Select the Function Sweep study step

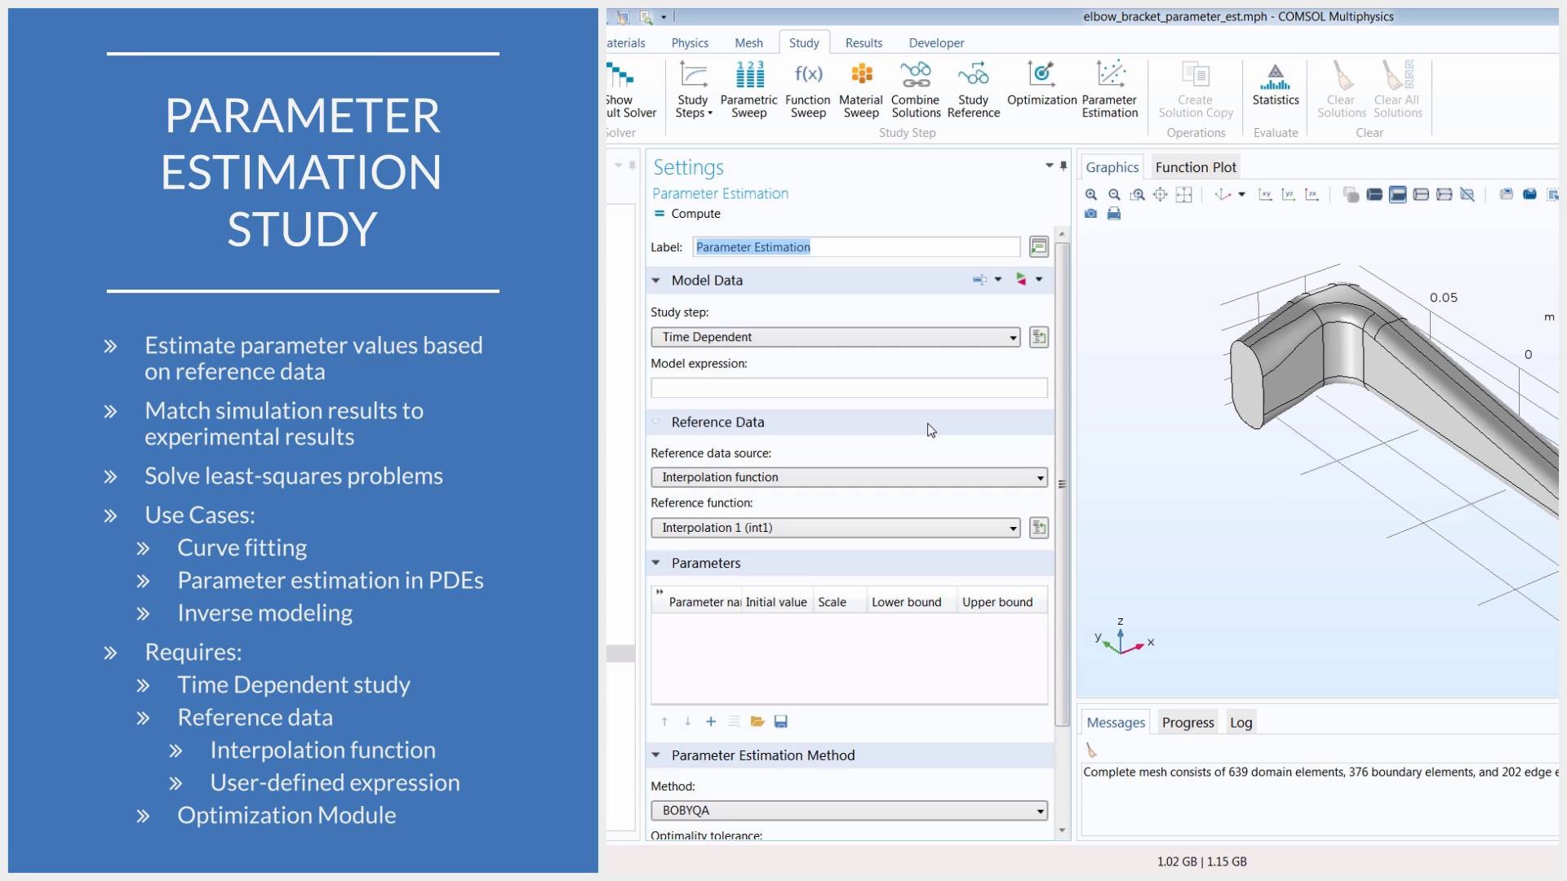point(806,88)
